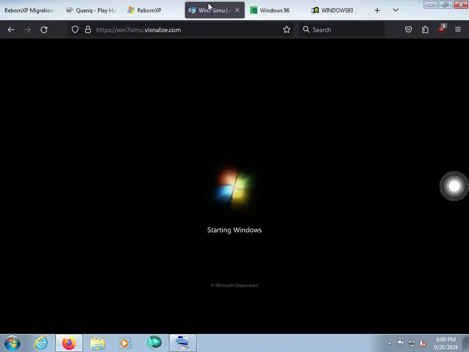This screenshot has height=352, width=469.
Task: Open the Pocket save icon
Action: tap(408, 29)
